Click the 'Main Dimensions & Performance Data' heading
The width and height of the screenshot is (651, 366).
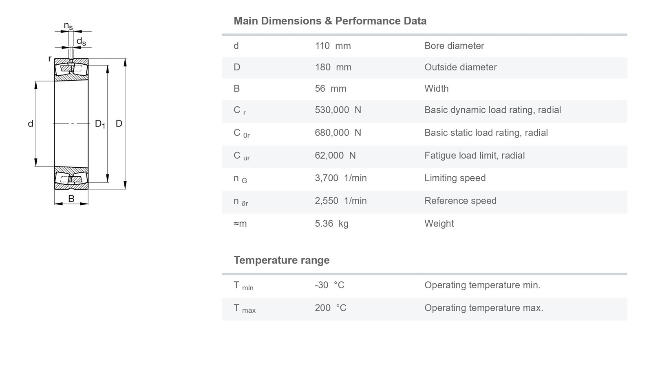[330, 21]
